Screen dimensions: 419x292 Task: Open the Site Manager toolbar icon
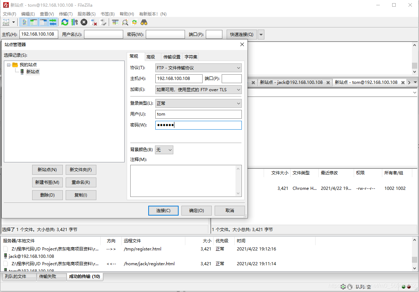pos(6,23)
